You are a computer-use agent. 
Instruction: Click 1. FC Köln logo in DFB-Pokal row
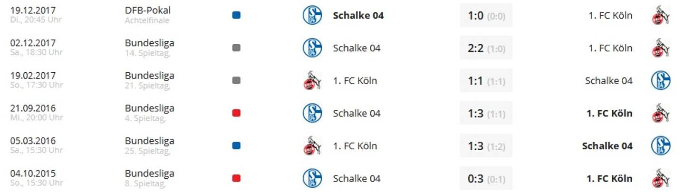coord(661,15)
